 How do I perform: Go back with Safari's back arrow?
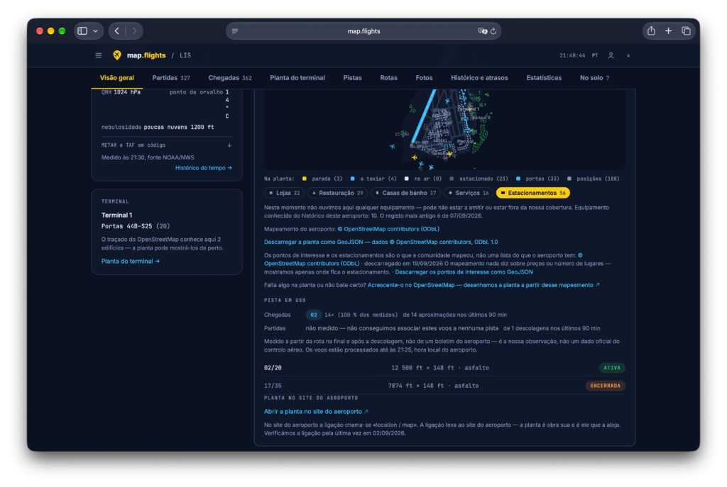coord(117,31)
